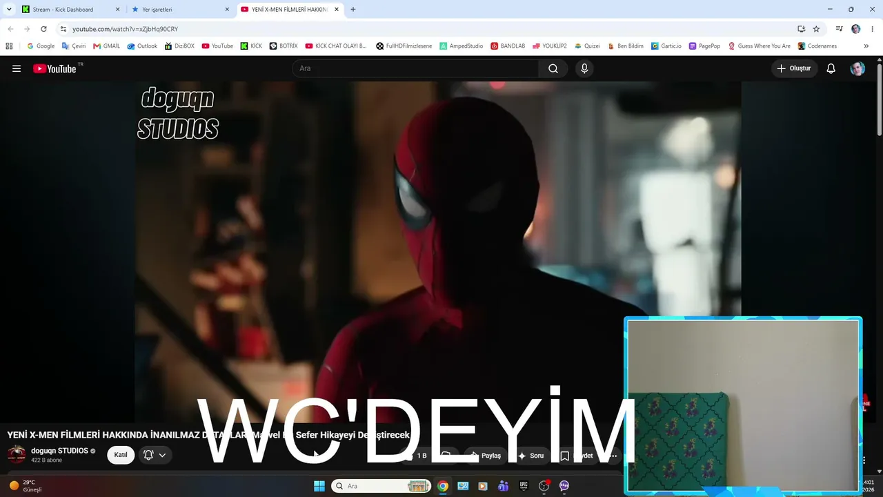Screen dimensions: 883x497
Task: Open the GMAİL bookmark
Action: (106, 46)
